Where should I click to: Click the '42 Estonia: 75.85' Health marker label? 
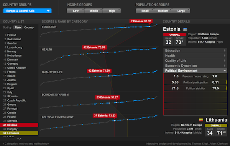(94, 48)
